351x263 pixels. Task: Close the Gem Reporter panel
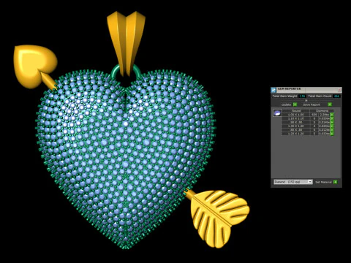(339, 90)
